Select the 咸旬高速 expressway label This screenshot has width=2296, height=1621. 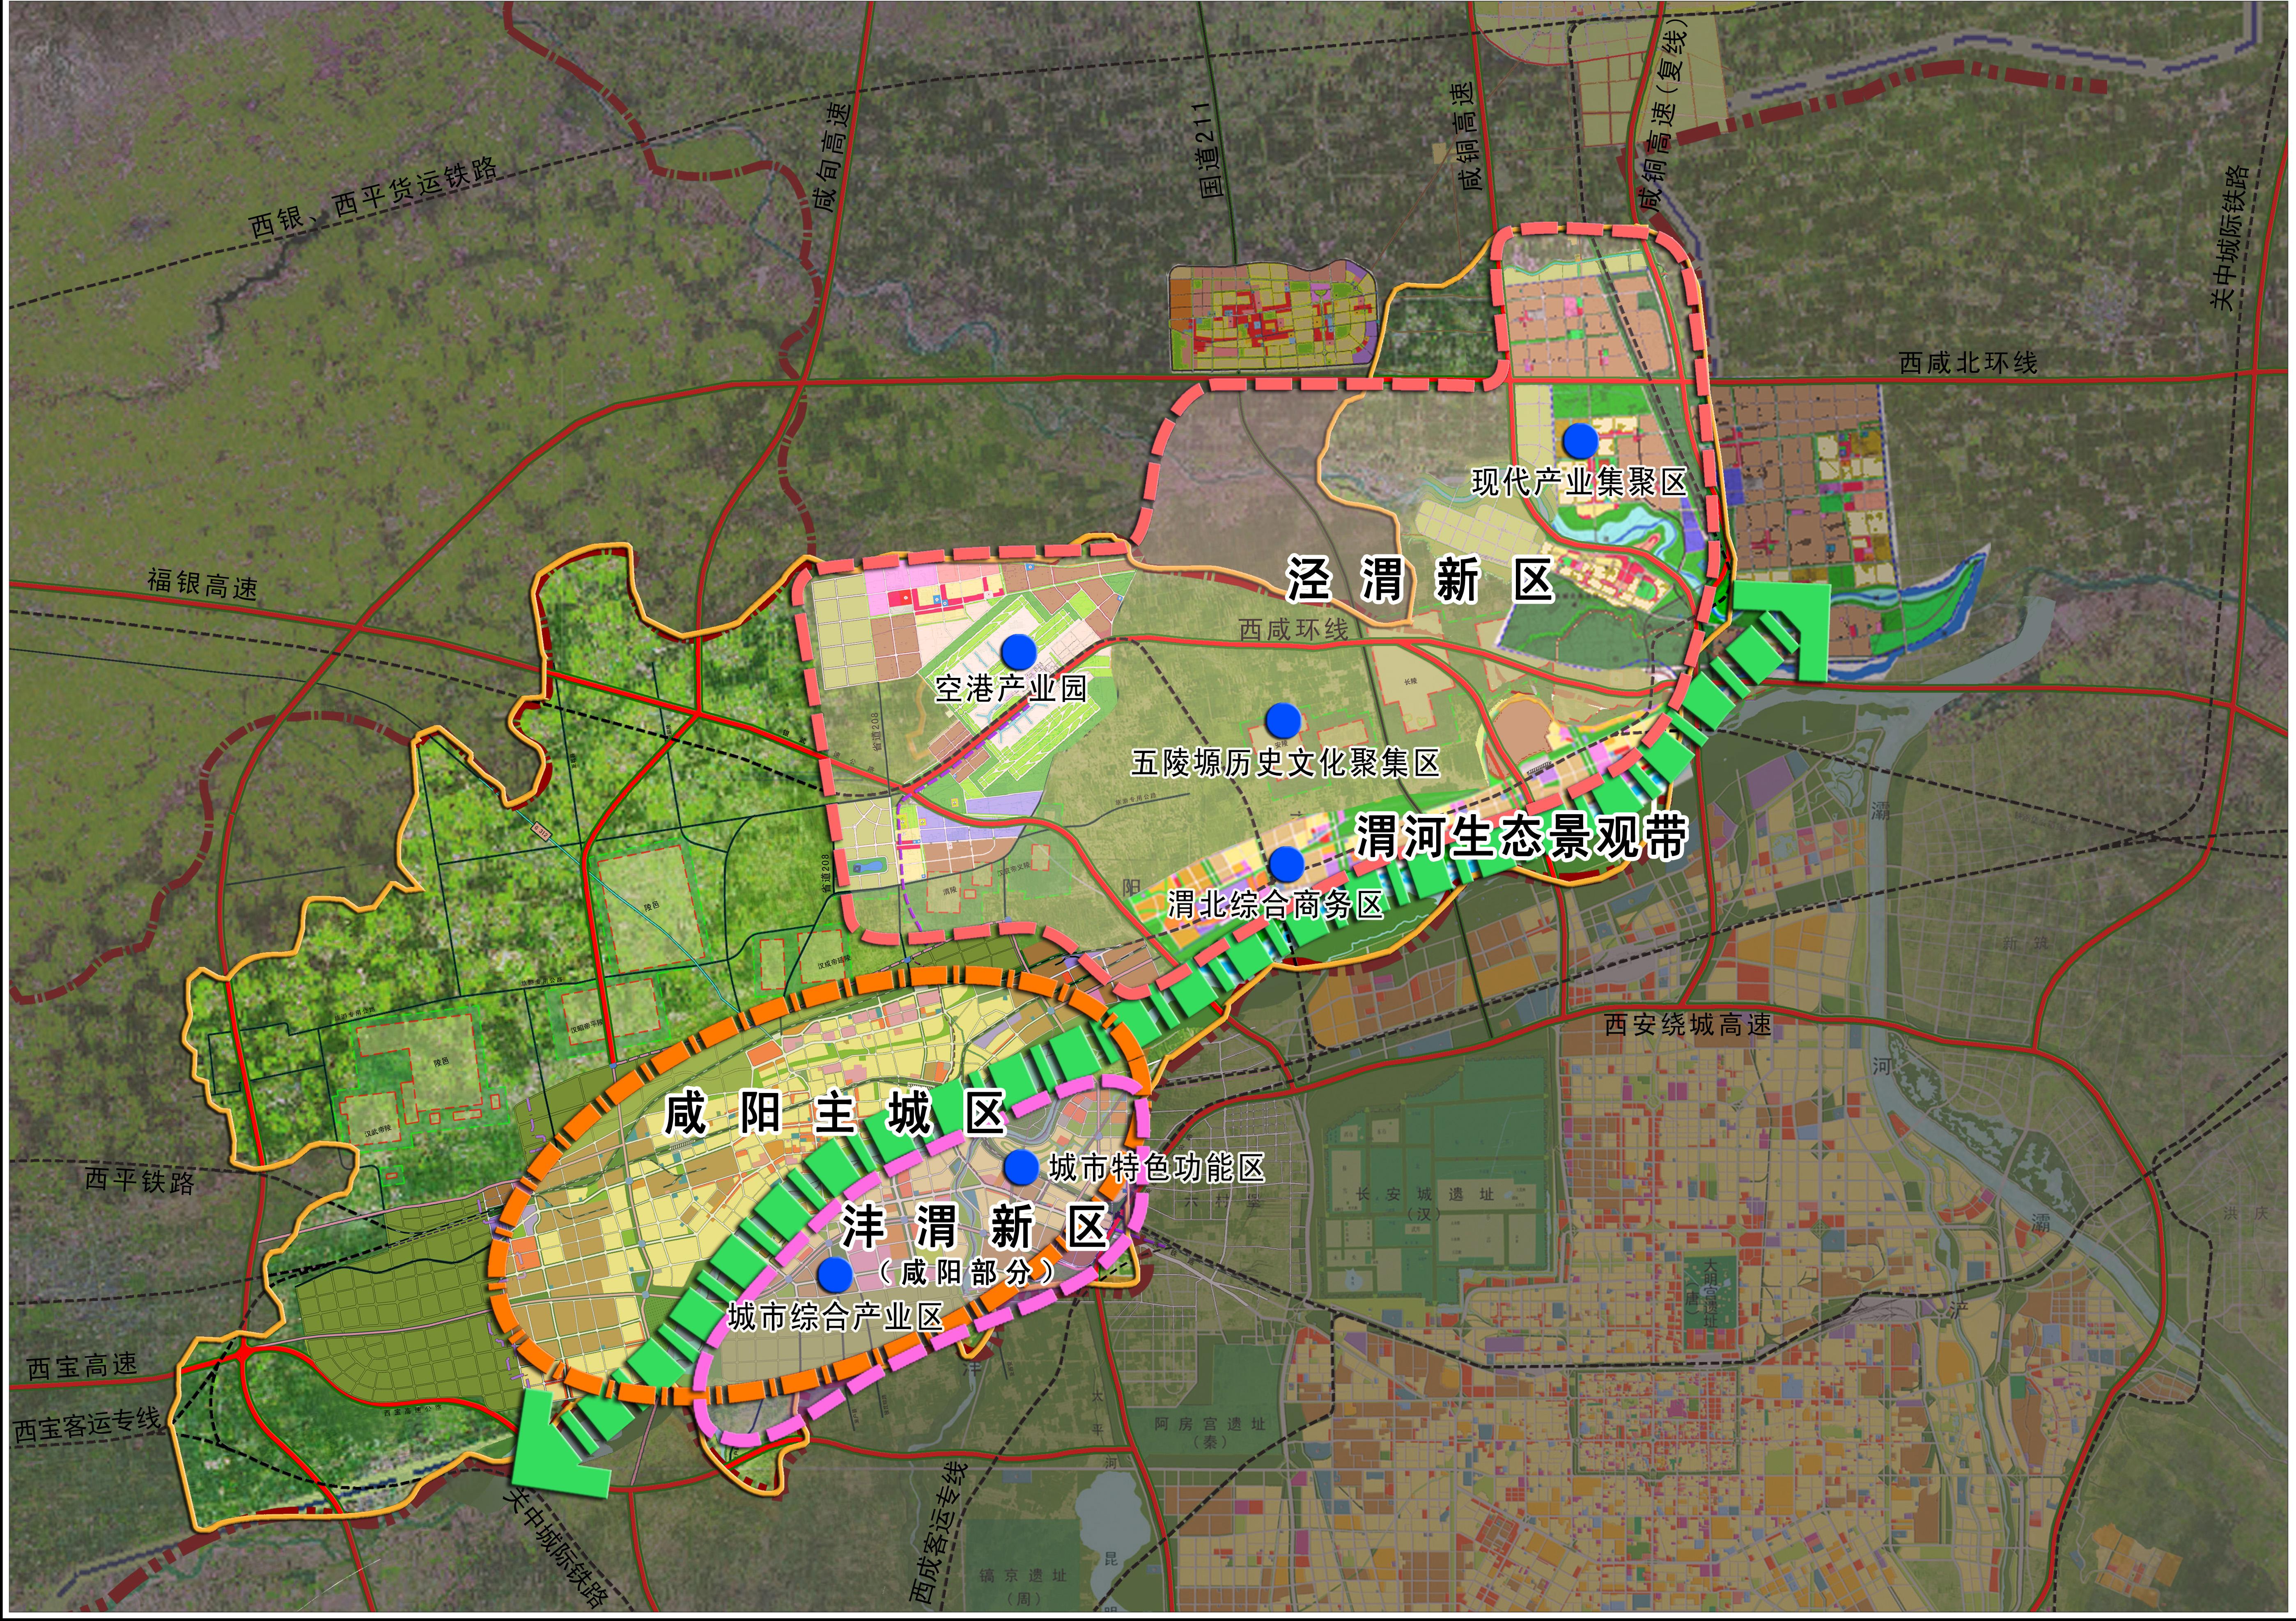[x=833, y=155]
